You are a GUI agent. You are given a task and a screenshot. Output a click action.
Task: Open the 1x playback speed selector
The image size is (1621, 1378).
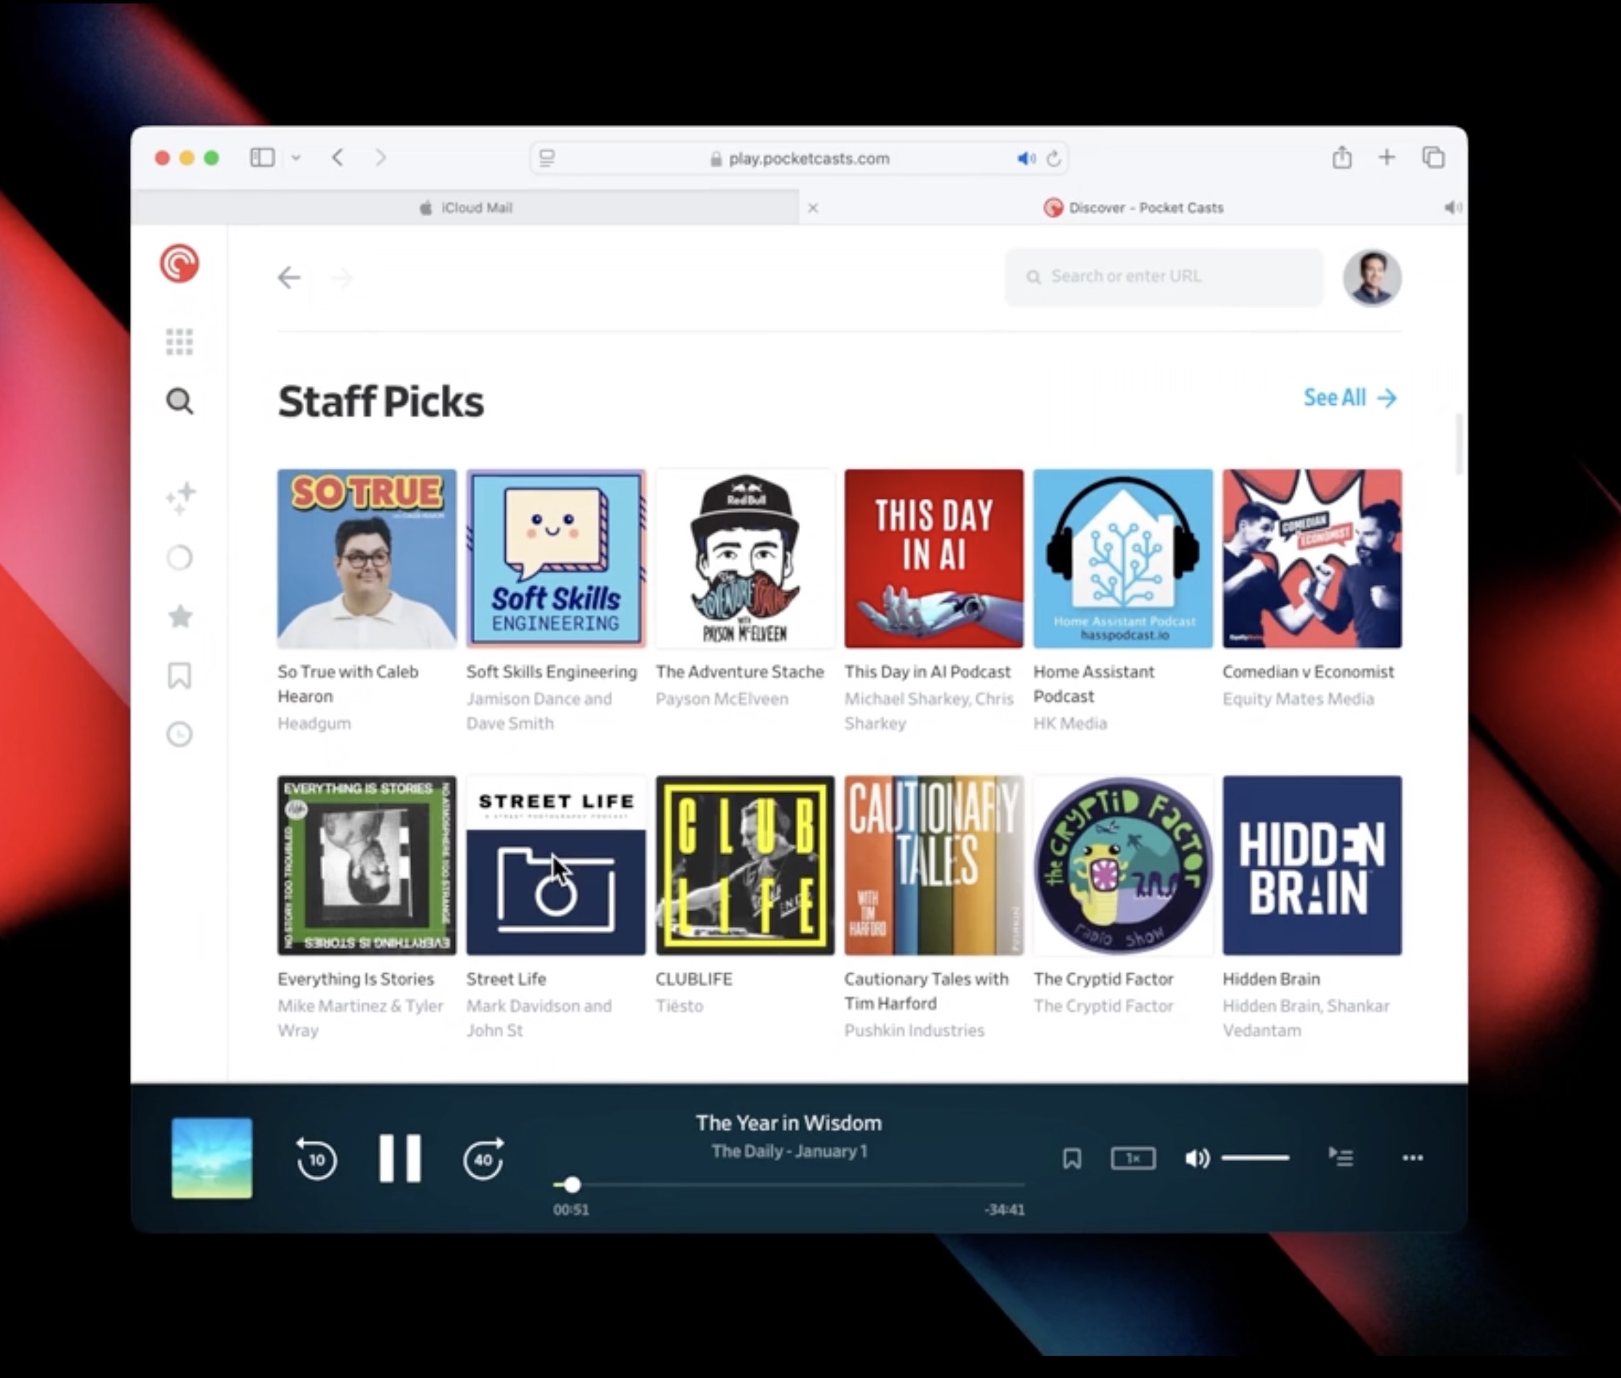point(1133,1157)
